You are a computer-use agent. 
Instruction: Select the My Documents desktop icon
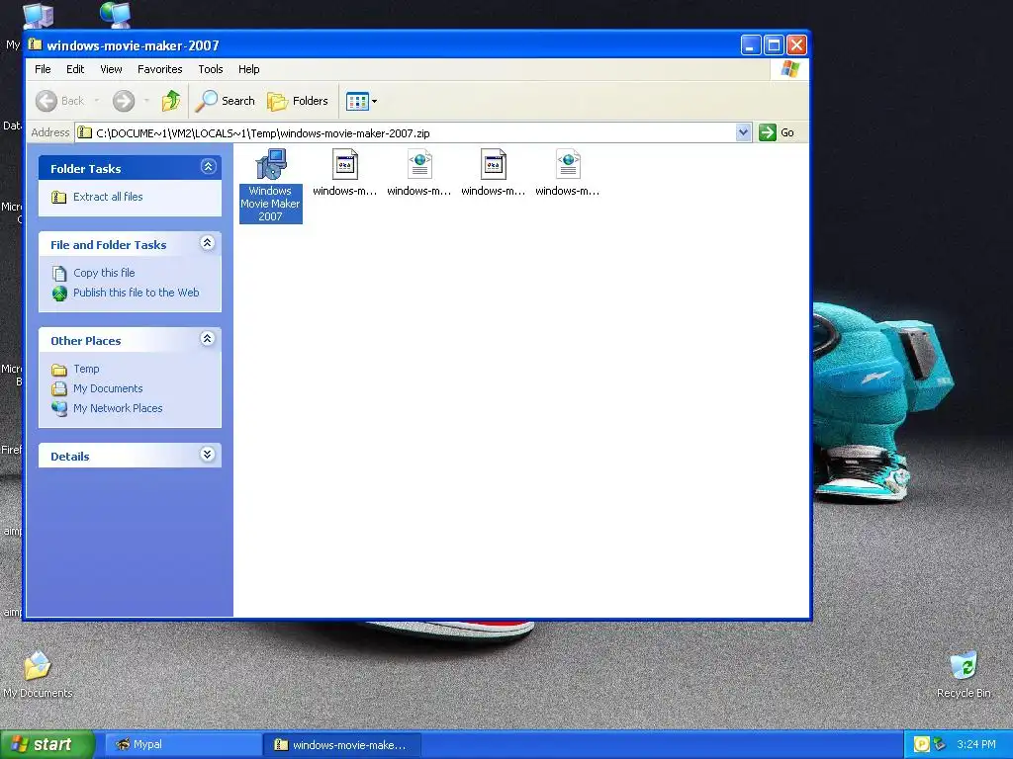[x=38, y=674]
